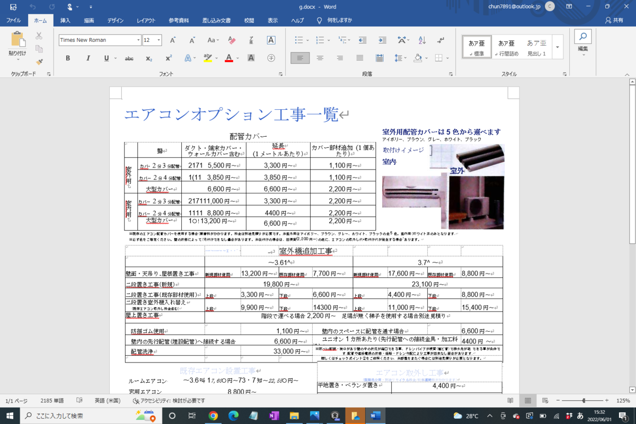Switch to the 校閲 tab
Screen dimensions: 636x424
click(249, 20)
